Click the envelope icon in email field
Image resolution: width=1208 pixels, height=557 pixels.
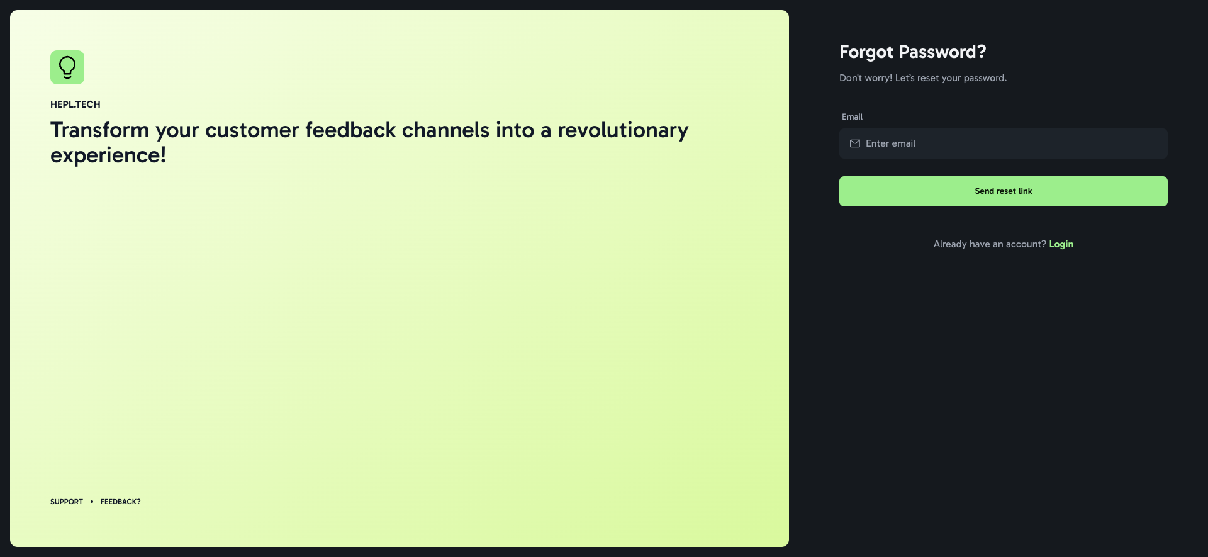click(x=855, y=143)
